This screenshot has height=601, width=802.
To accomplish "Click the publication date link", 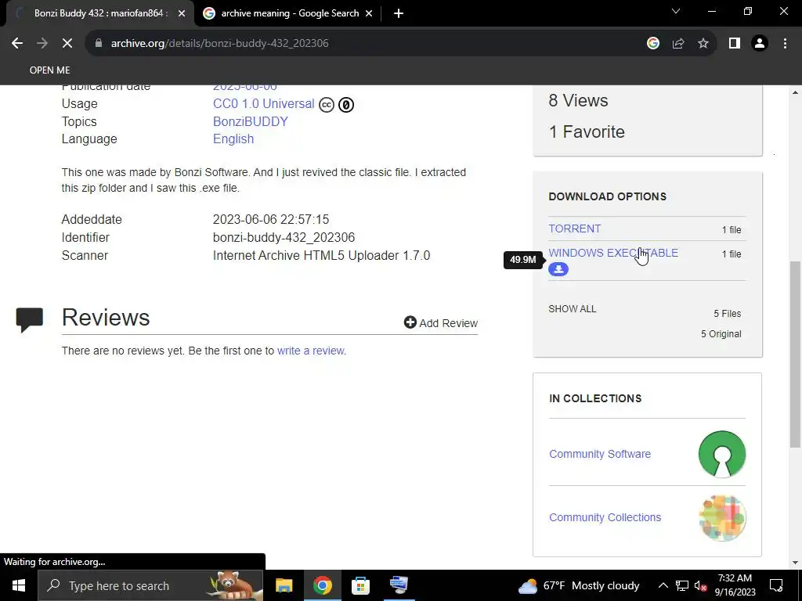I will pos(244,88).
